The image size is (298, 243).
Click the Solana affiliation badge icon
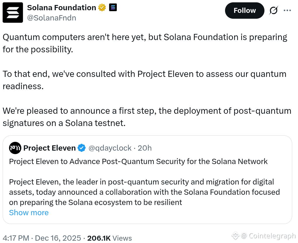coord(113,8)
